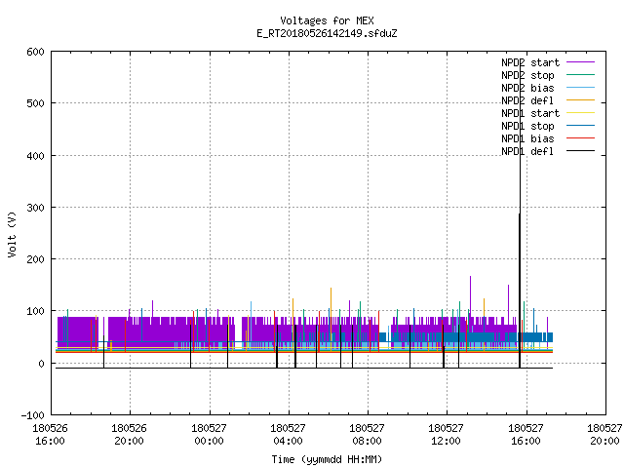Click the 0 y-axis tick label
The height and width of the screenshot is (468, 624).
point(41,364)
